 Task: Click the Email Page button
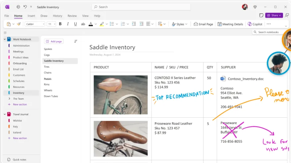point(203,24)
